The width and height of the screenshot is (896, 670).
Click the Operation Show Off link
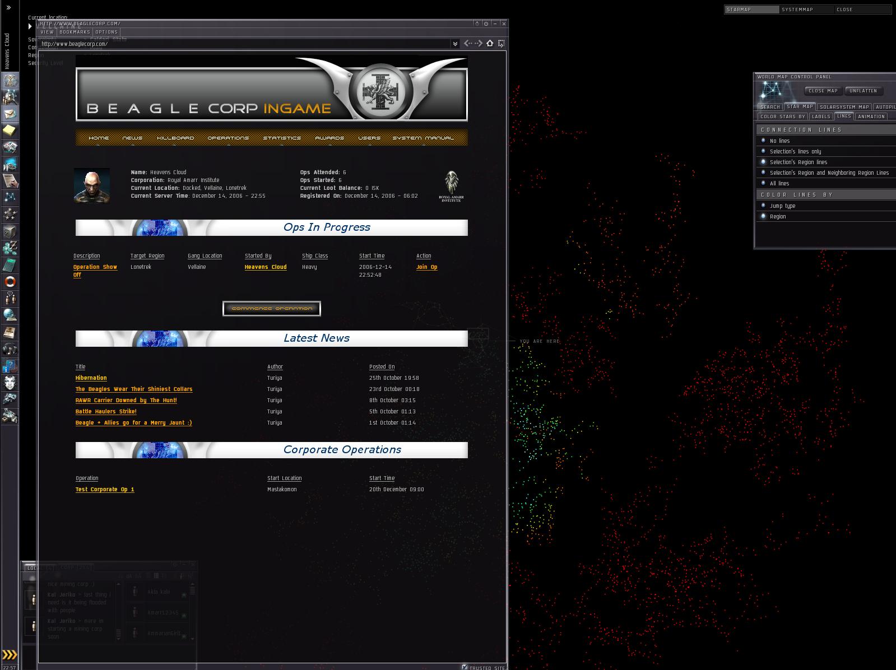click(x=95, y=271)
